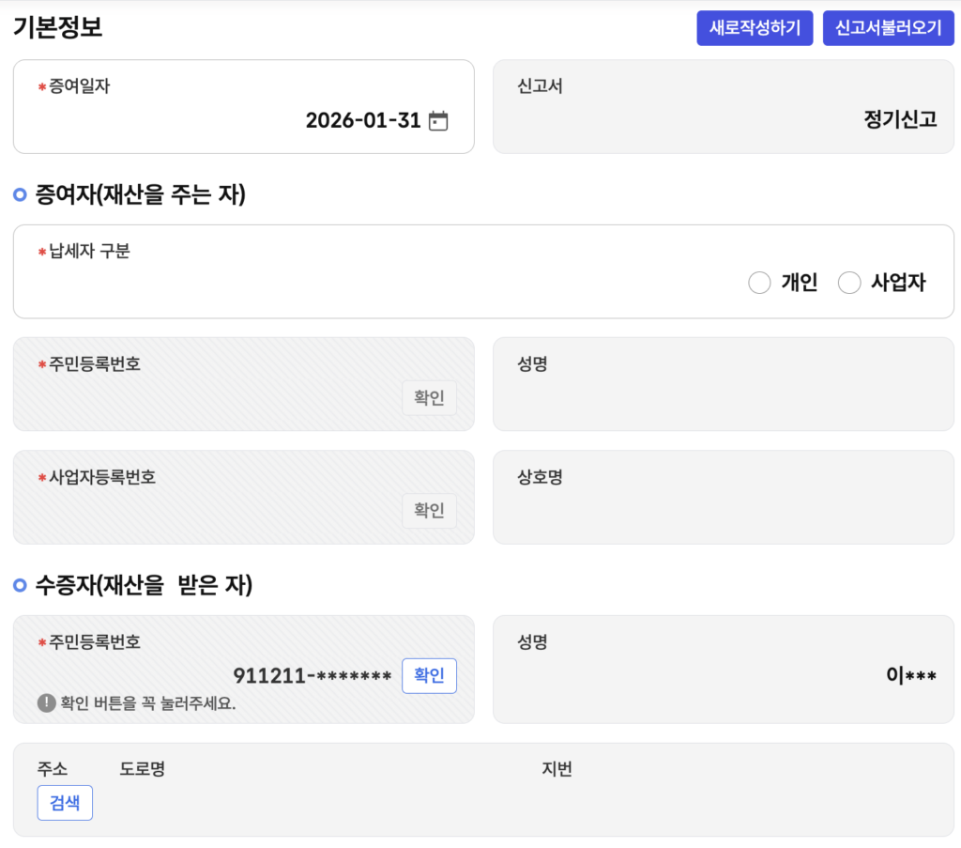
Task: Click the warning icon beside 확인 버튼 notice
Action: 46,702
